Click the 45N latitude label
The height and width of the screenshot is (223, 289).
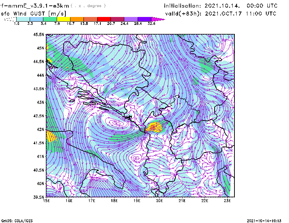(x=40, y=48)
